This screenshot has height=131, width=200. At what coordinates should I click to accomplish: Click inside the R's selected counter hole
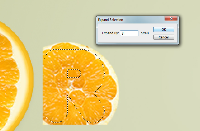pos(74,74)
